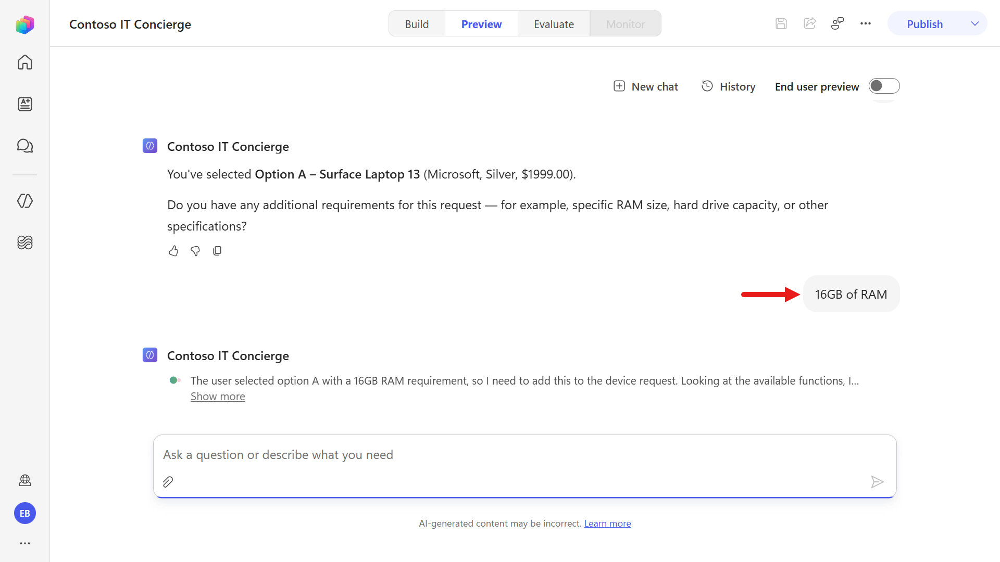Start a New chat
This screenshot has height=562, width=1000.
(646, 86)
